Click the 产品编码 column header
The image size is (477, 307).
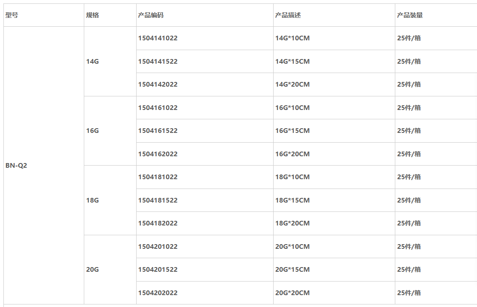click(151, 15)
